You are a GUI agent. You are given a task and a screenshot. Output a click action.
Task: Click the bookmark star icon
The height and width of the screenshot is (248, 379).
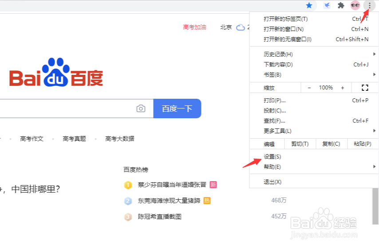[309, 5]
